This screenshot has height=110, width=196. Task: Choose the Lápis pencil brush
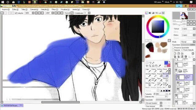coord(148,71)
